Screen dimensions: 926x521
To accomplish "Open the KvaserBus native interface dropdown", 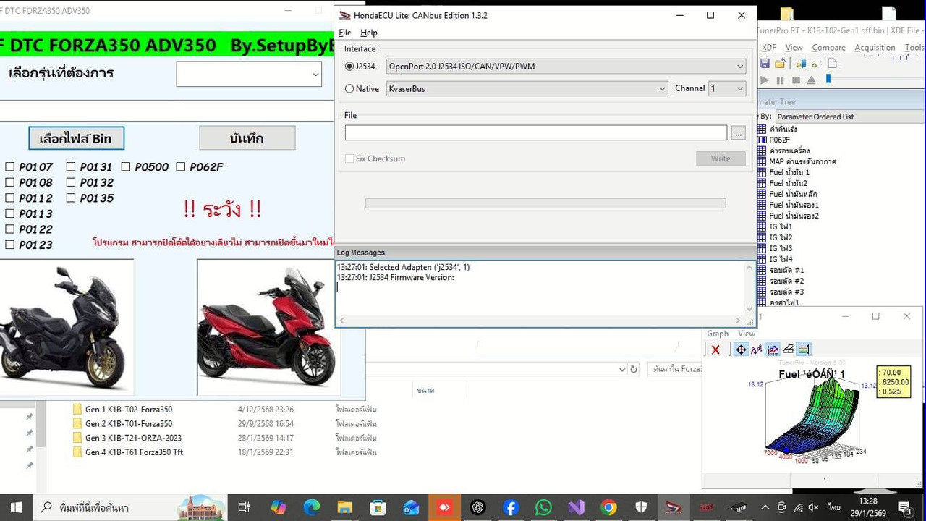I will 527,88.
